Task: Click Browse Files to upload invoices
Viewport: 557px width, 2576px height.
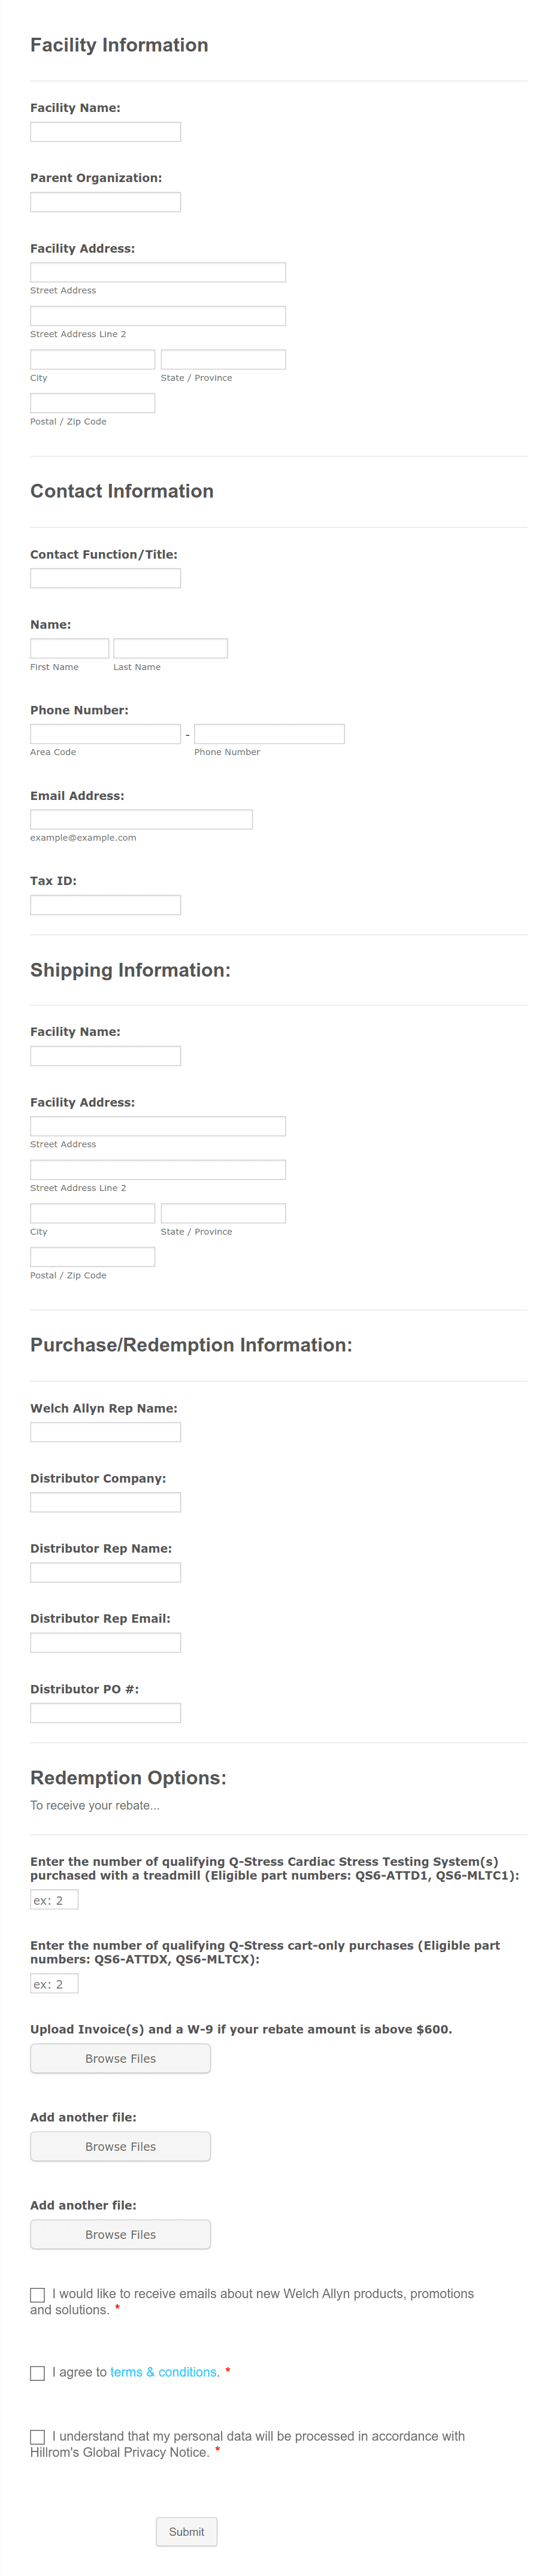Action: (120, 2058)
